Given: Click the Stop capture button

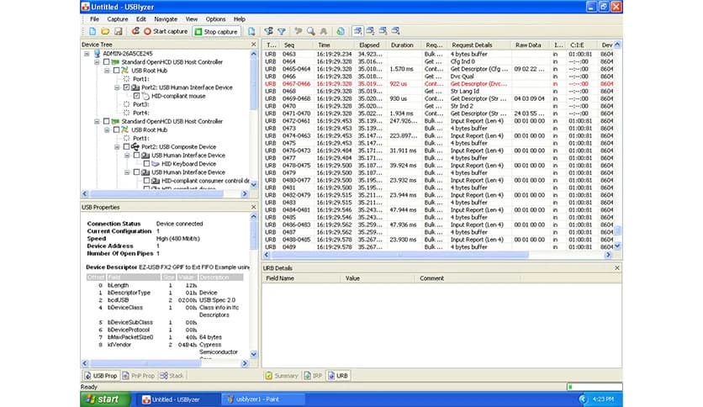Looking at the screenshot, I should click(216, 31).
